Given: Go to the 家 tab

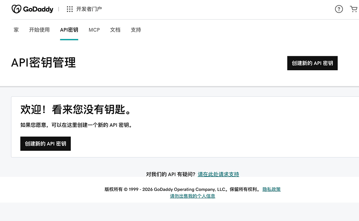Looking at the screenshot, I should 16,30.
